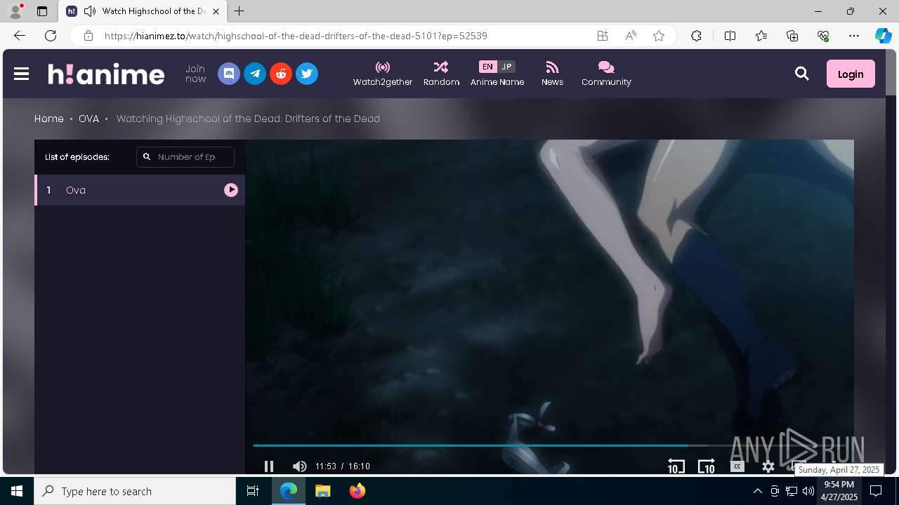This screenshot has width=899, height=505.
Task: Switch anime name language to JP
Action: pyautogui.click(x=506, y=67)
